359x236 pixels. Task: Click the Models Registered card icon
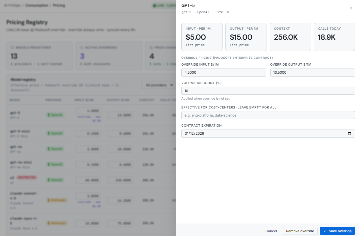[12, 47]
